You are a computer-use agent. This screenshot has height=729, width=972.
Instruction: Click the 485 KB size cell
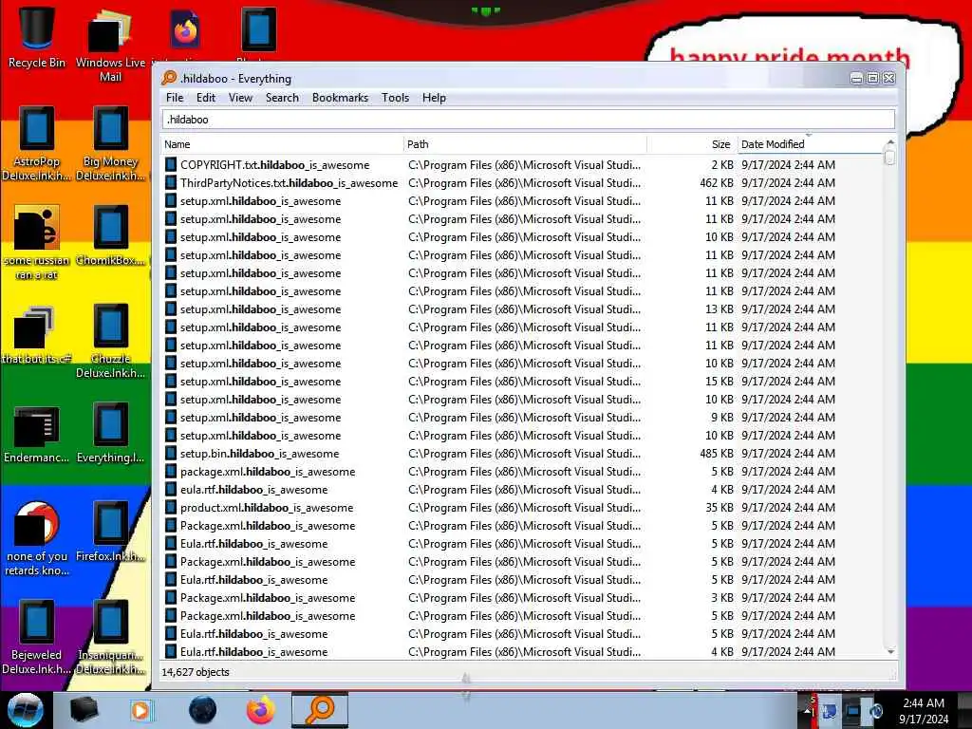point(717,454)
